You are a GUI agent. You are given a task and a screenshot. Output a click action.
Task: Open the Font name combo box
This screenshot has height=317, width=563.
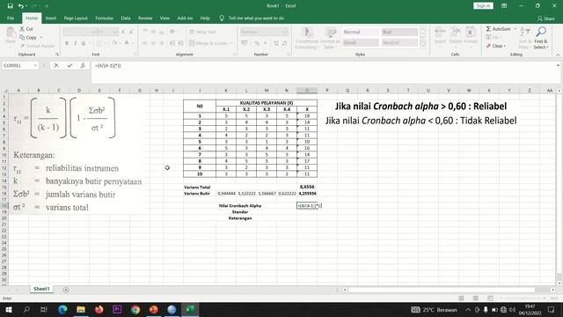click(x=80, y=32)
